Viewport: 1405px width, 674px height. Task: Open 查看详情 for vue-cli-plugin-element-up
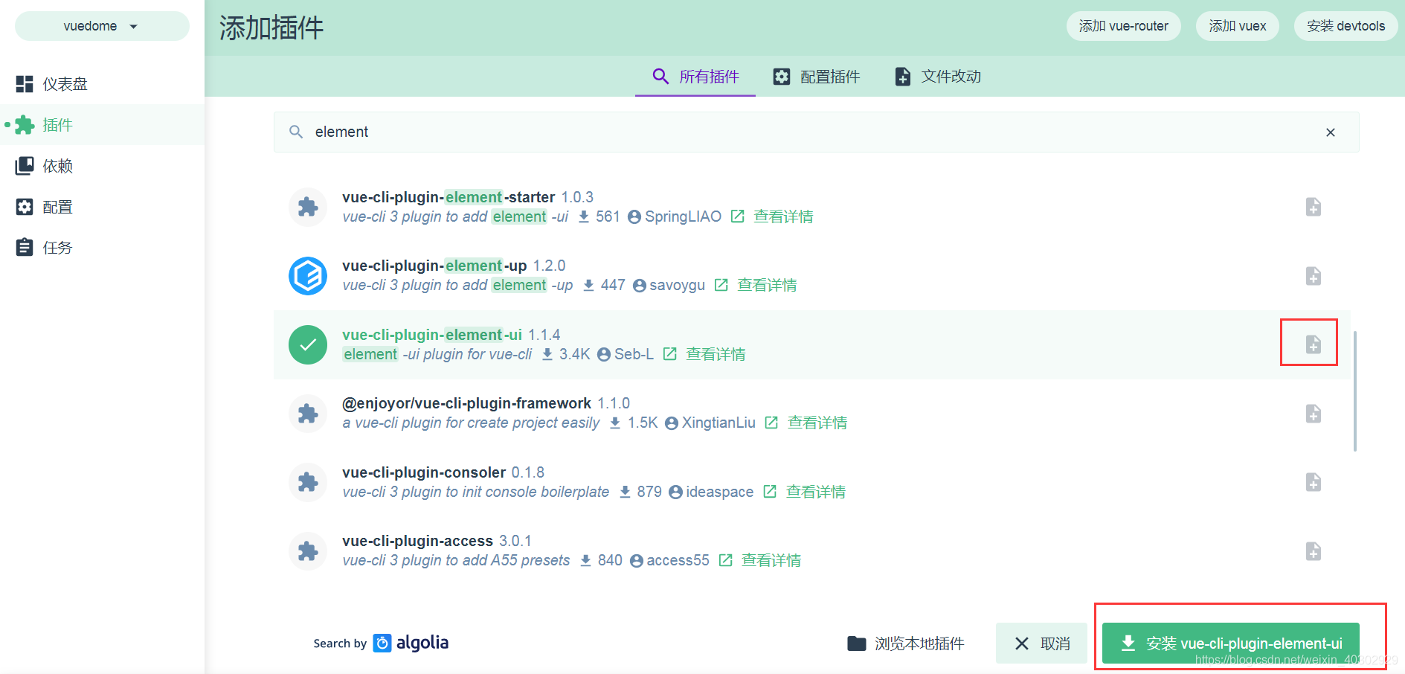point(767,285)
